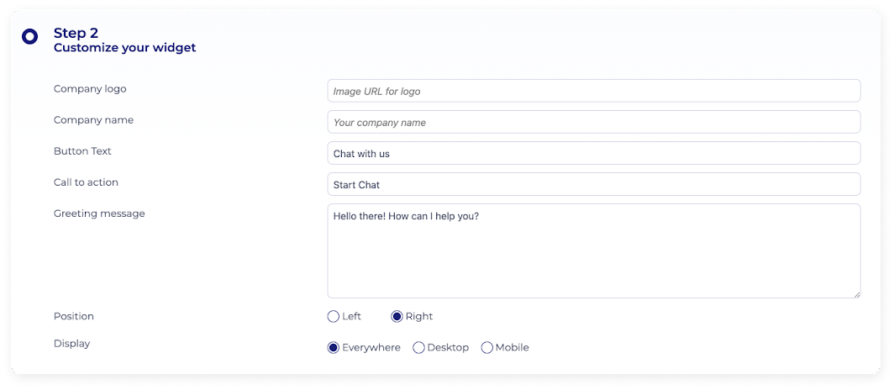This screenshot has width=894, height=390.
Task: Click the "Company logo" label
Action: (90, 88)
